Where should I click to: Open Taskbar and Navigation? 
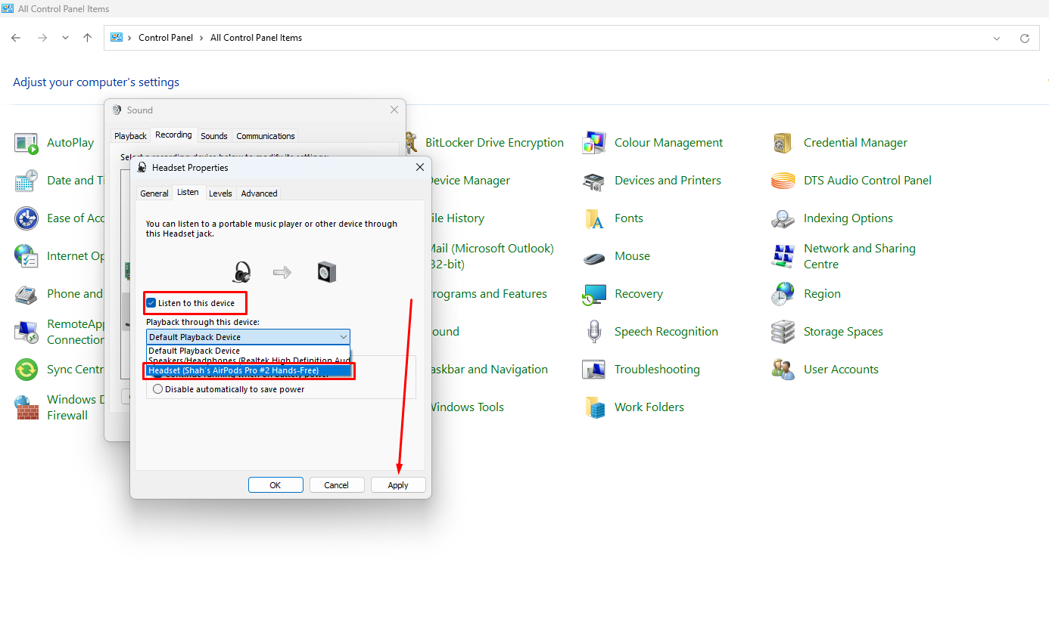[x=489, y=370]
